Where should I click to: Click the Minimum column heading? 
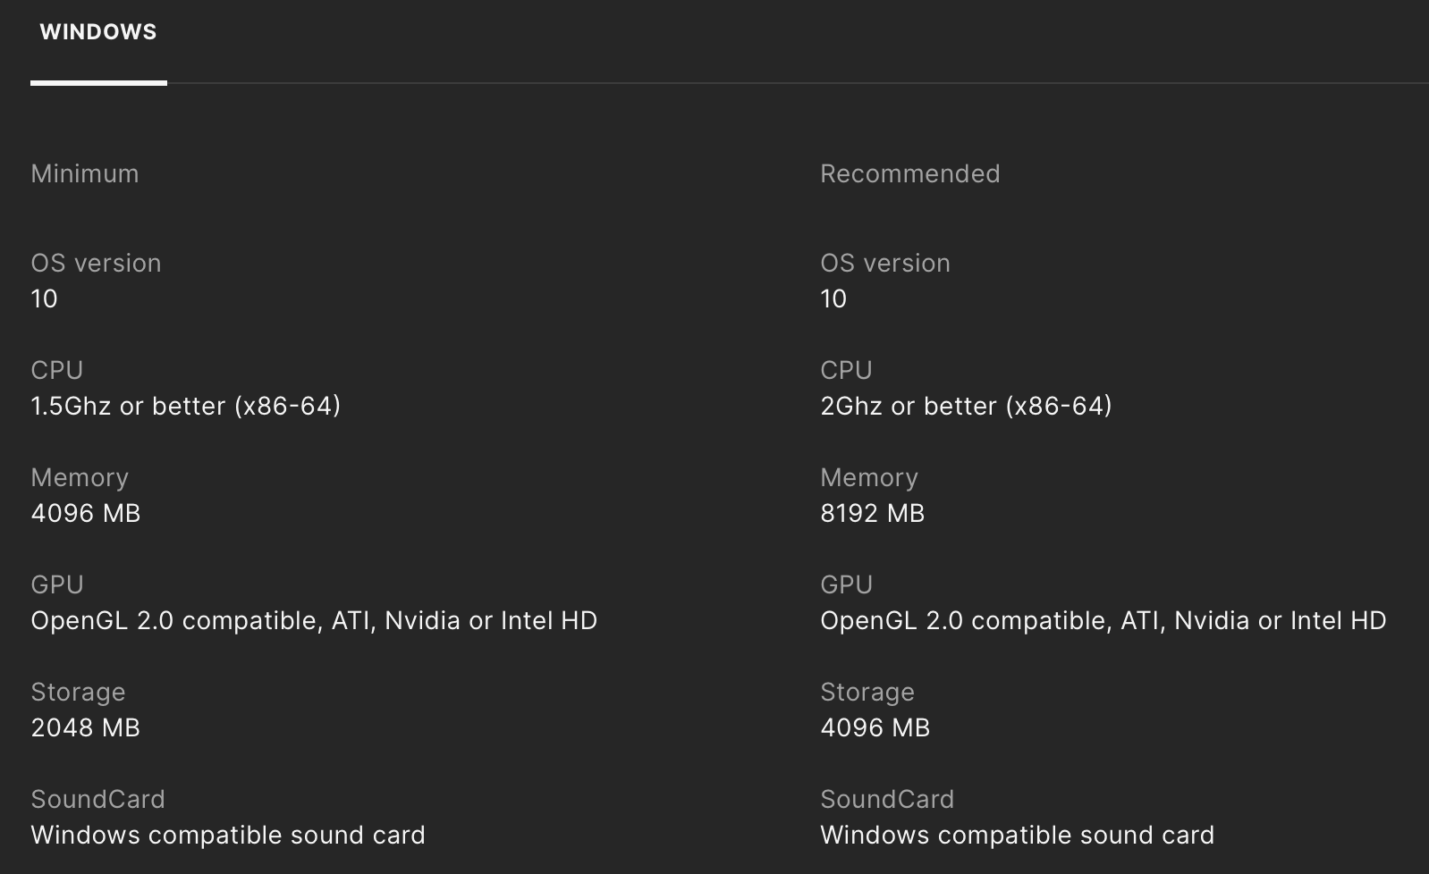coord(85,173)
